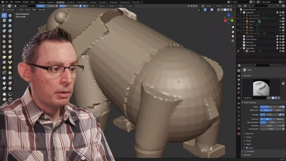Click the Blender logo menu icon
286x161 pixels.
click(x=3, y=2)
